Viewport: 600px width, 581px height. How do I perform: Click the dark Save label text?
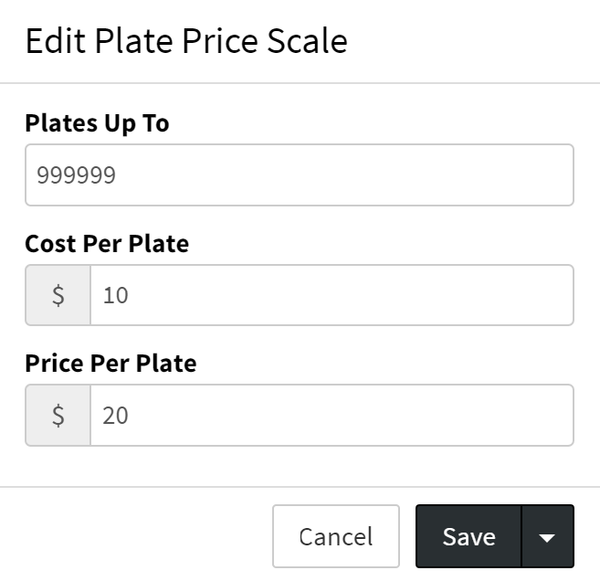468,537
